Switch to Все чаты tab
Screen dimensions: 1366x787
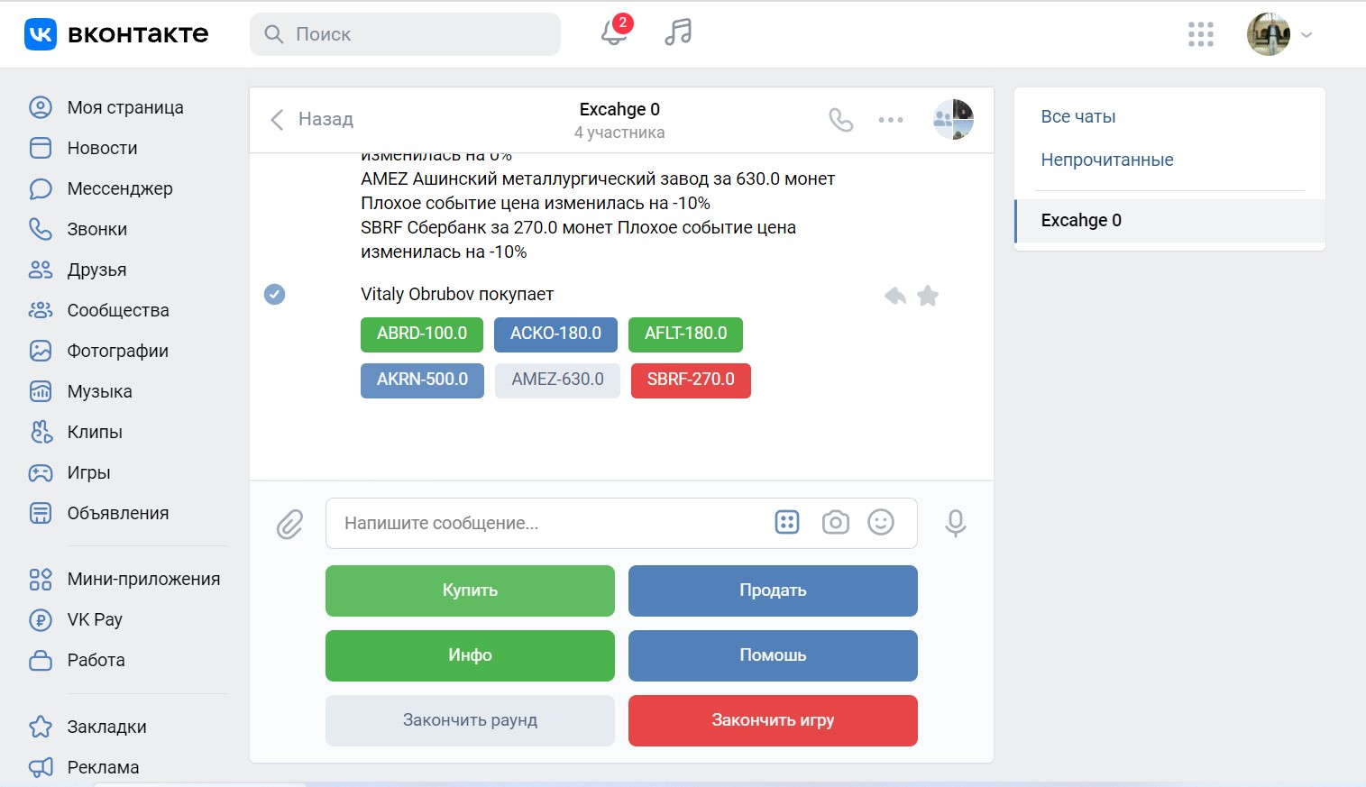point(1078,116)
